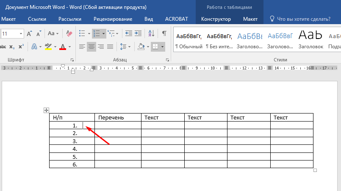Screen dimensions: 341x191
Task: Open the change case dropdown
Action: 53,34
